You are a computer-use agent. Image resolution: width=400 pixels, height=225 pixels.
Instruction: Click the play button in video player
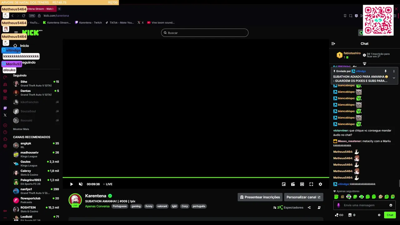coord(72,184)
